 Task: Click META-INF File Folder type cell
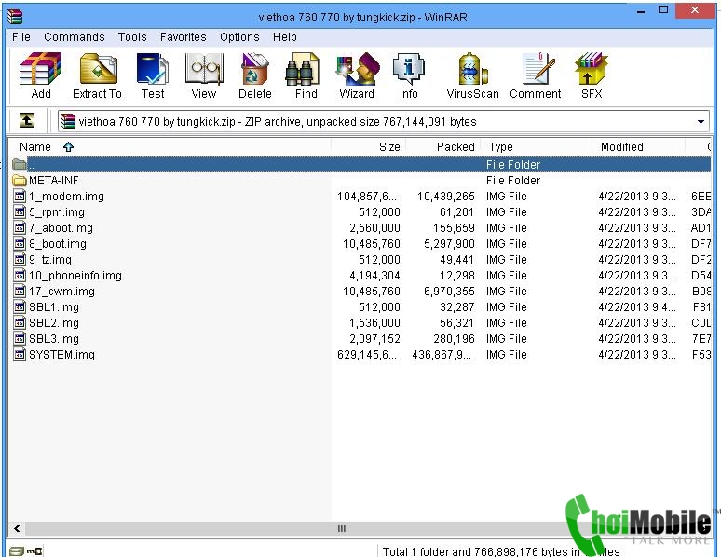pos(513,181)
